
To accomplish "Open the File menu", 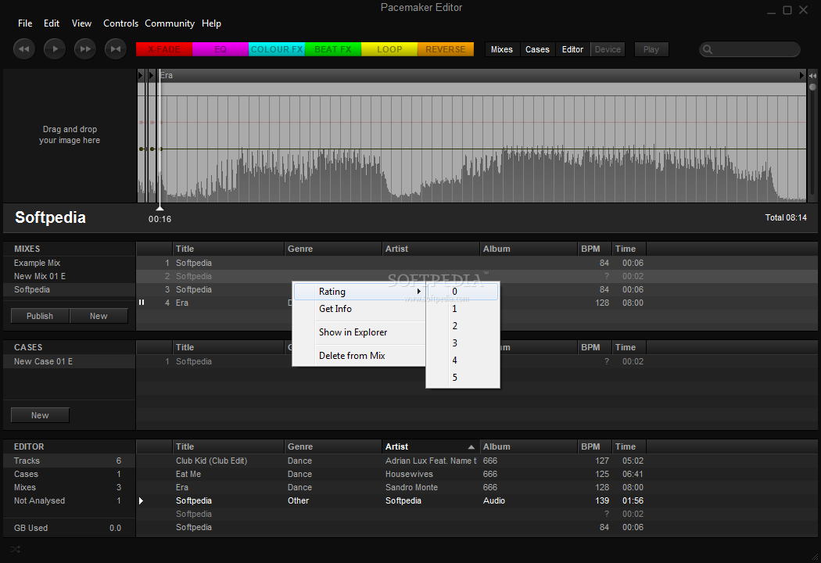I will (24, 23).
